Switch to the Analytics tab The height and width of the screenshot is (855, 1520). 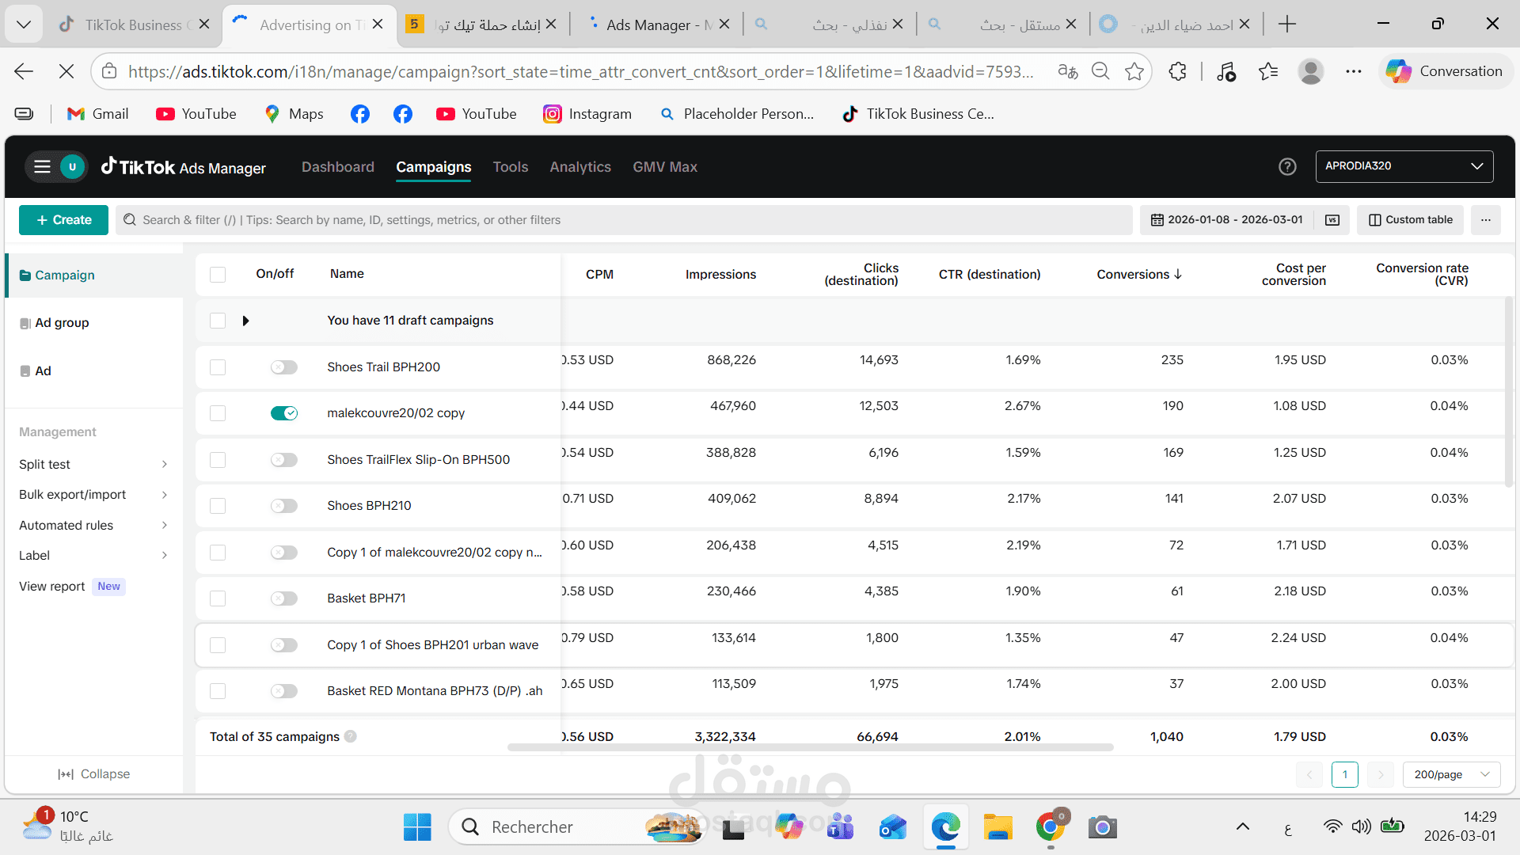[x=580, y=167]
